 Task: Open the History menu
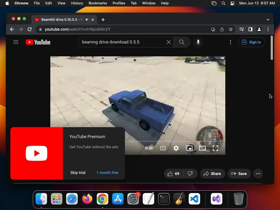[x=77, y=3]
